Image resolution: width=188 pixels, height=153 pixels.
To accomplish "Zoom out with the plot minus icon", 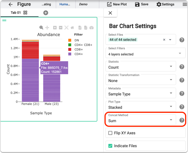I will point(61,28).
